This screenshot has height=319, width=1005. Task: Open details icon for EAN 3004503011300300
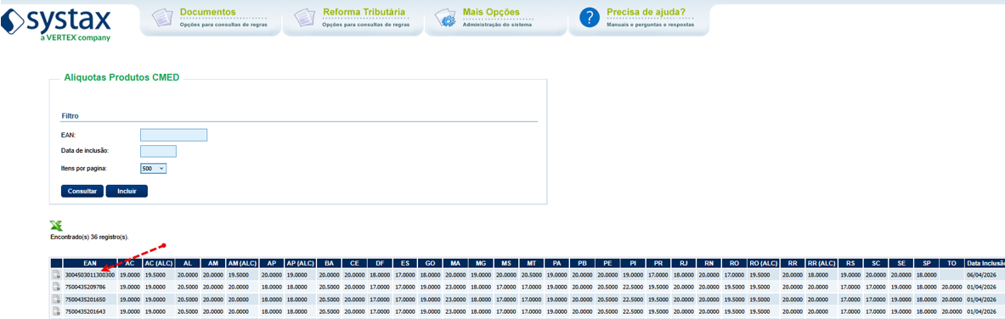[x=56, y=275]
